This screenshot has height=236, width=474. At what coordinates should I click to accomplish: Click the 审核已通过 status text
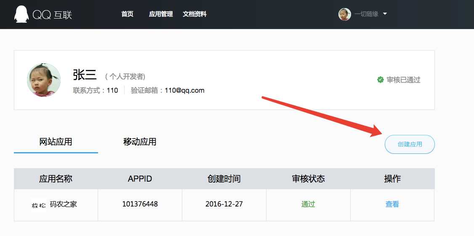pyautogui.click(x=404, y=80)
